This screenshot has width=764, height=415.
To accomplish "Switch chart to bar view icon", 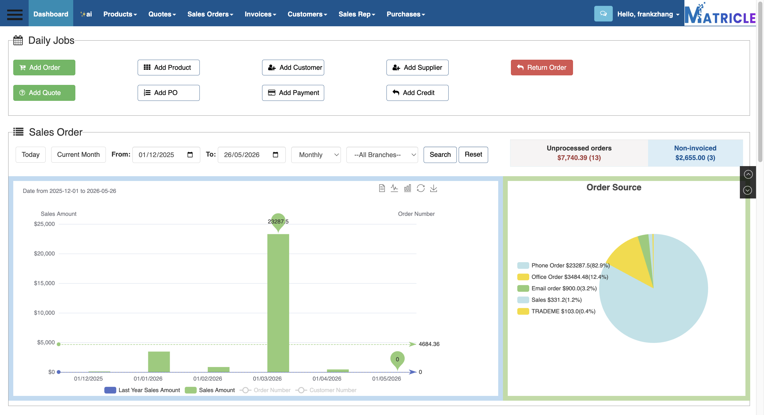I will tap(407, 188).
